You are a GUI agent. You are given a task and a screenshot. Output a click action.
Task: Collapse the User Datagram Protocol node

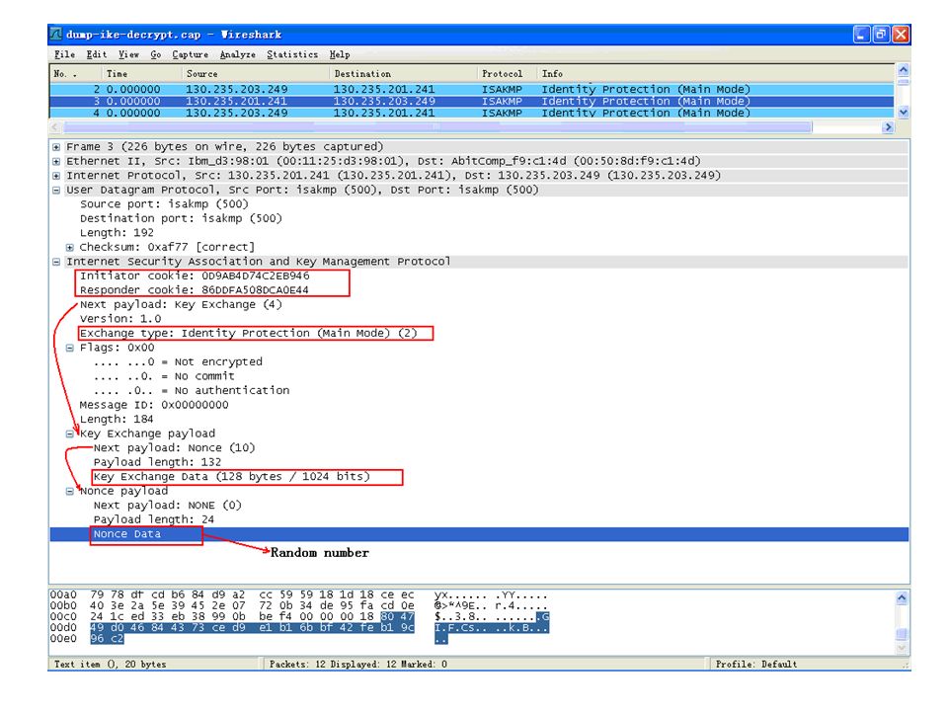(x=56, y=191)
